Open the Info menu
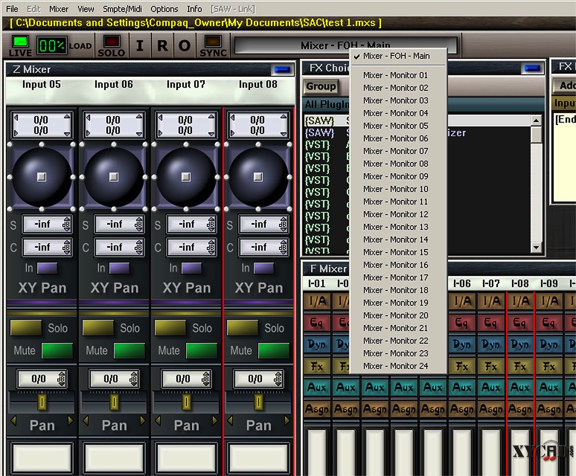Viewport: 576px width, 476px height. click(194, 9)
